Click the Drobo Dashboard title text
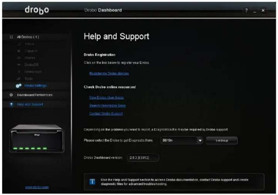 [103, 10]
